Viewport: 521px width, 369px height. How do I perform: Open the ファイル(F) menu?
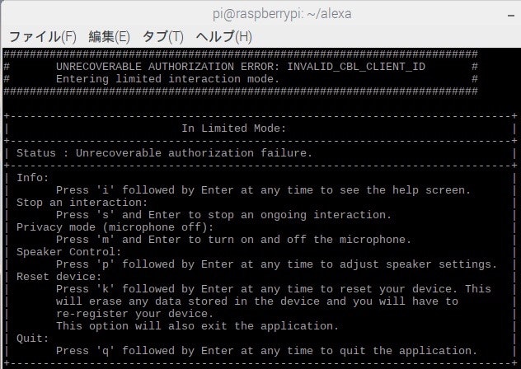(x=43, y=36)
